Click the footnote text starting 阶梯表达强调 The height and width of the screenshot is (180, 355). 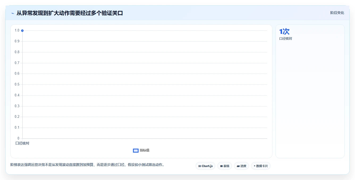[x=87, y=165]
